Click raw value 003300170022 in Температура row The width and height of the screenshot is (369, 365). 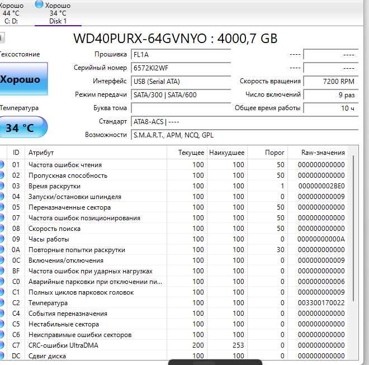tap(321, 302)
